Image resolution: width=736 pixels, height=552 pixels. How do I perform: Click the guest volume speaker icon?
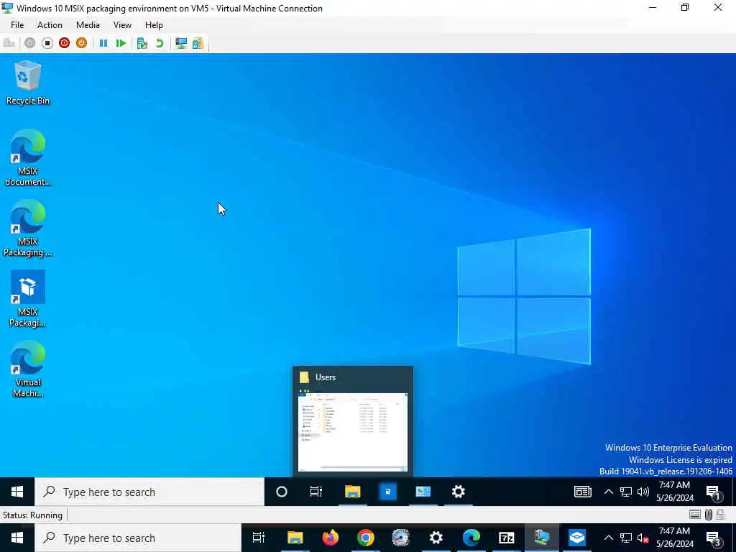point(643,492)
